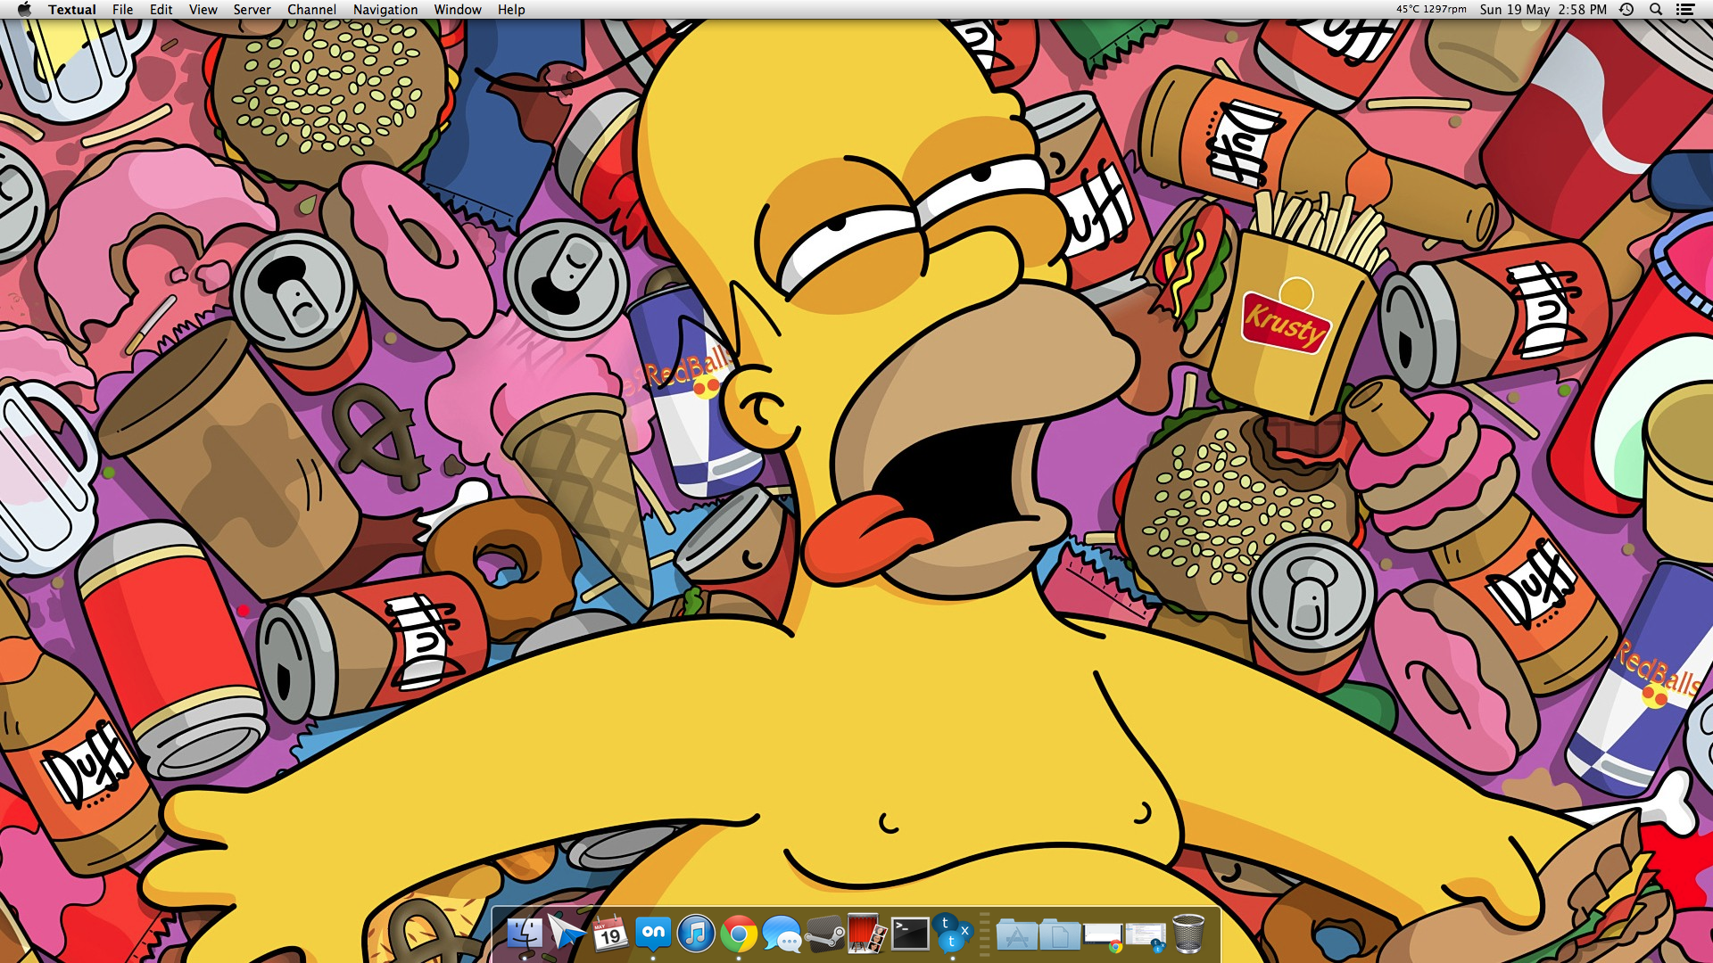Open Finder from the Dock

525,934
